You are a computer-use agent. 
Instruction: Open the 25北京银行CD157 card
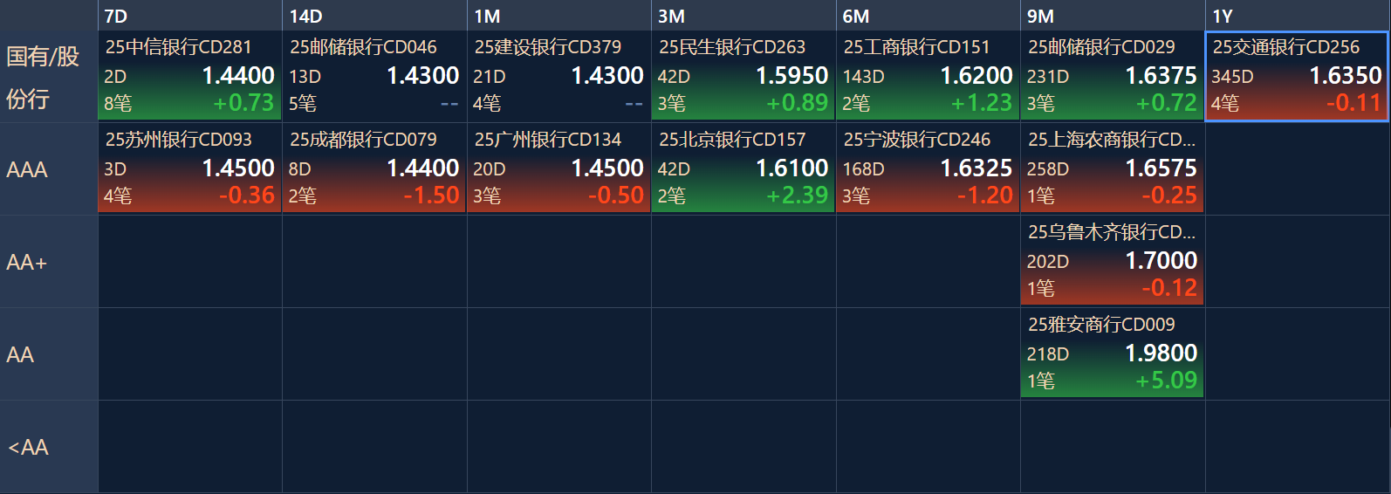click(x=743, y=168)
